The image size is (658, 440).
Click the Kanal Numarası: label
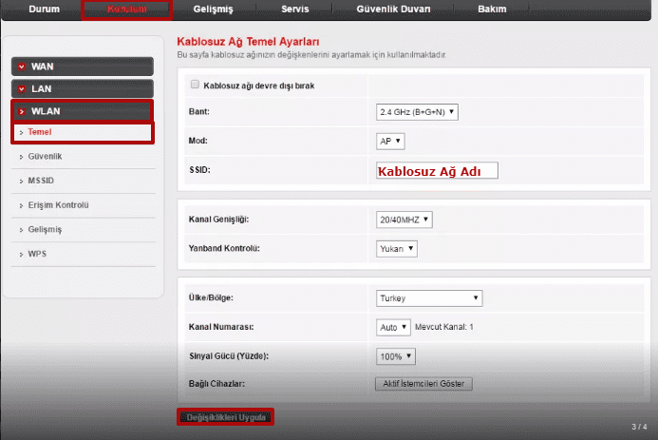pyautogui.click(x=221, y=327)
